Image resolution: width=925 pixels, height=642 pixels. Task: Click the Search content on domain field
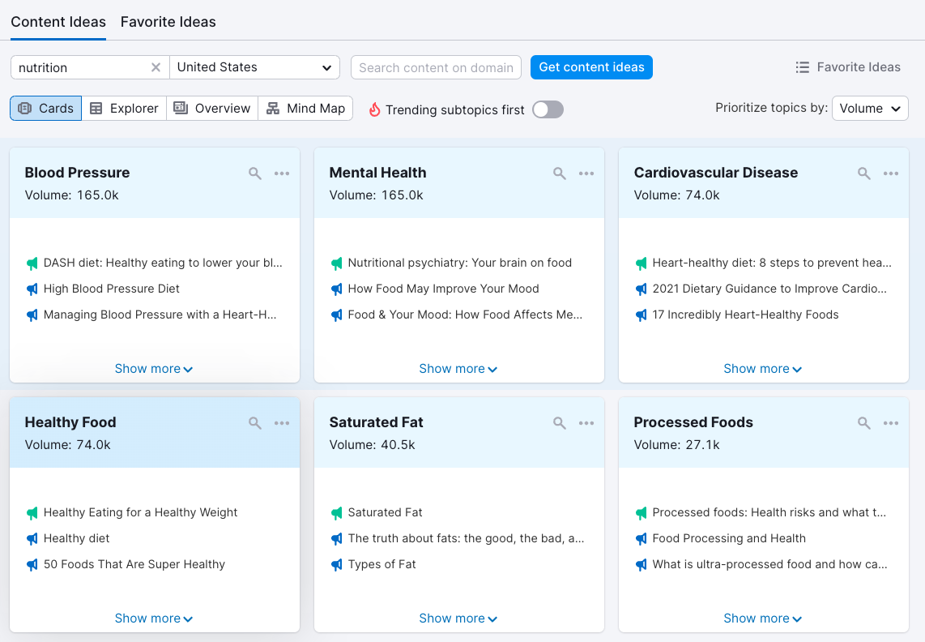436,67
